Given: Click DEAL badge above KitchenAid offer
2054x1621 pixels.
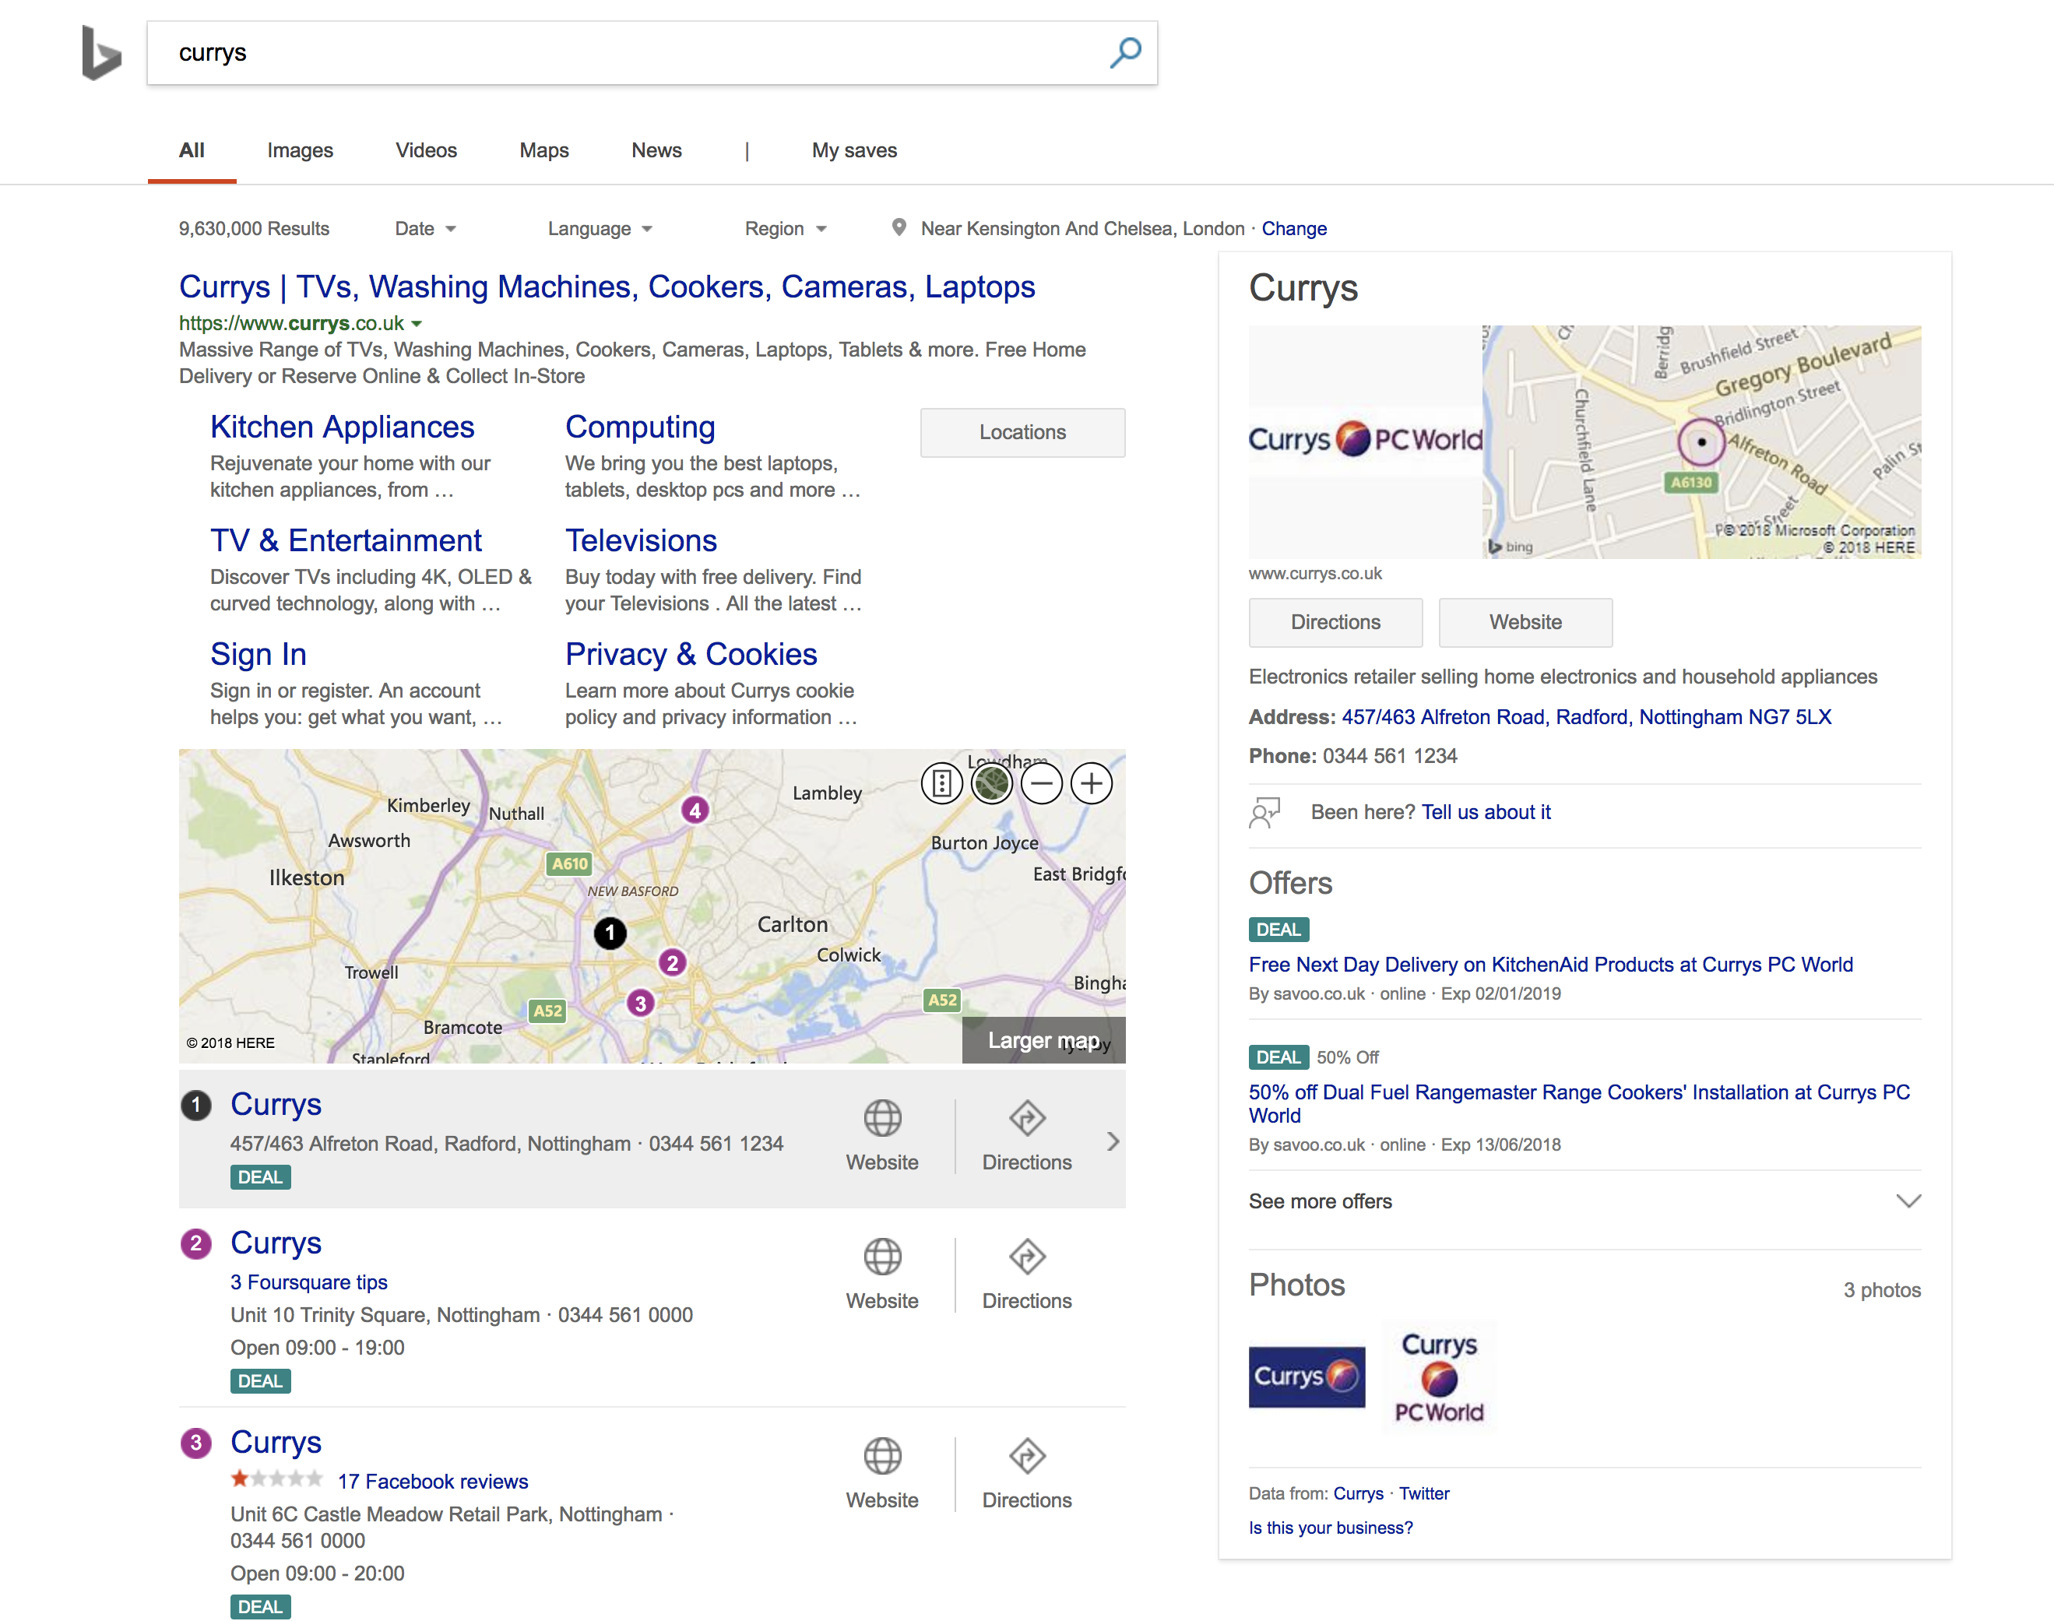Looking at the screenshot, I should [1278, 929].
